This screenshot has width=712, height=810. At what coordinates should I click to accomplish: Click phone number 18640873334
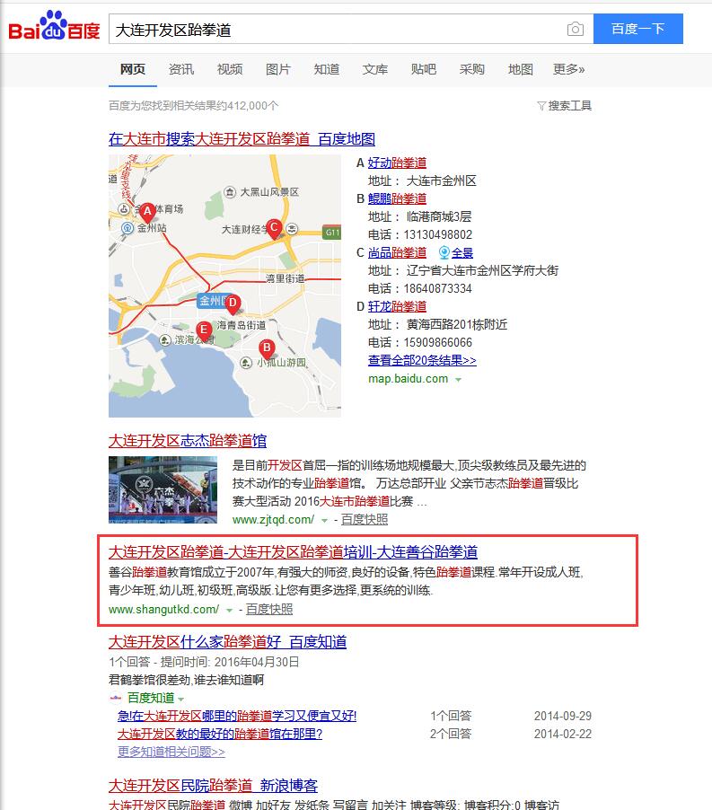438,289
